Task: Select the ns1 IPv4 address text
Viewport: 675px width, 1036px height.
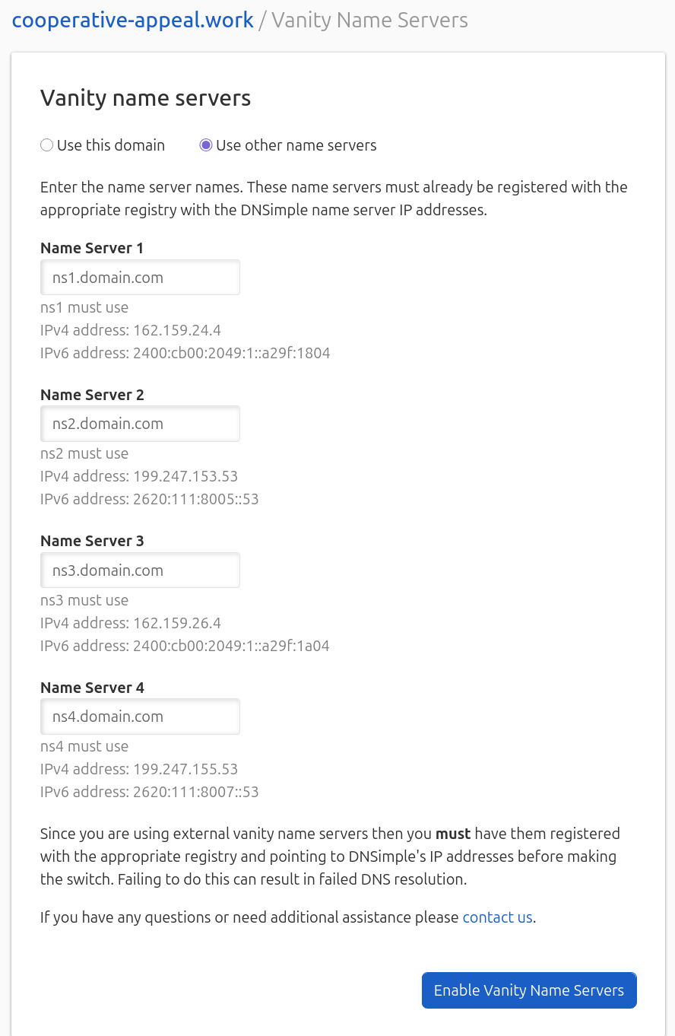Action: coord(130,330)
